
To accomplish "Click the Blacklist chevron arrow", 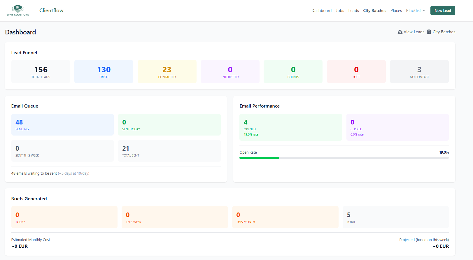I will pyautogui.click(x=424, y=11).
